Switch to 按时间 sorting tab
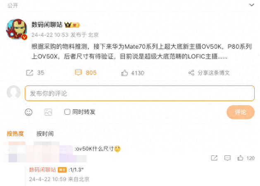This screenshot has height=186, width=260. click(x=45, y=134)
